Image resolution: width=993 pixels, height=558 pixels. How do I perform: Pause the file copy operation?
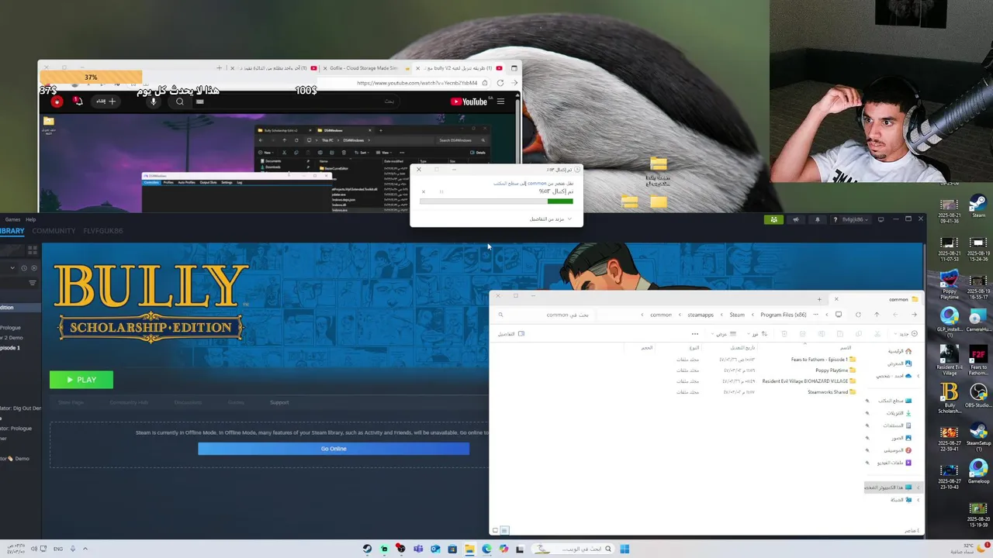(x=441, y=191)
